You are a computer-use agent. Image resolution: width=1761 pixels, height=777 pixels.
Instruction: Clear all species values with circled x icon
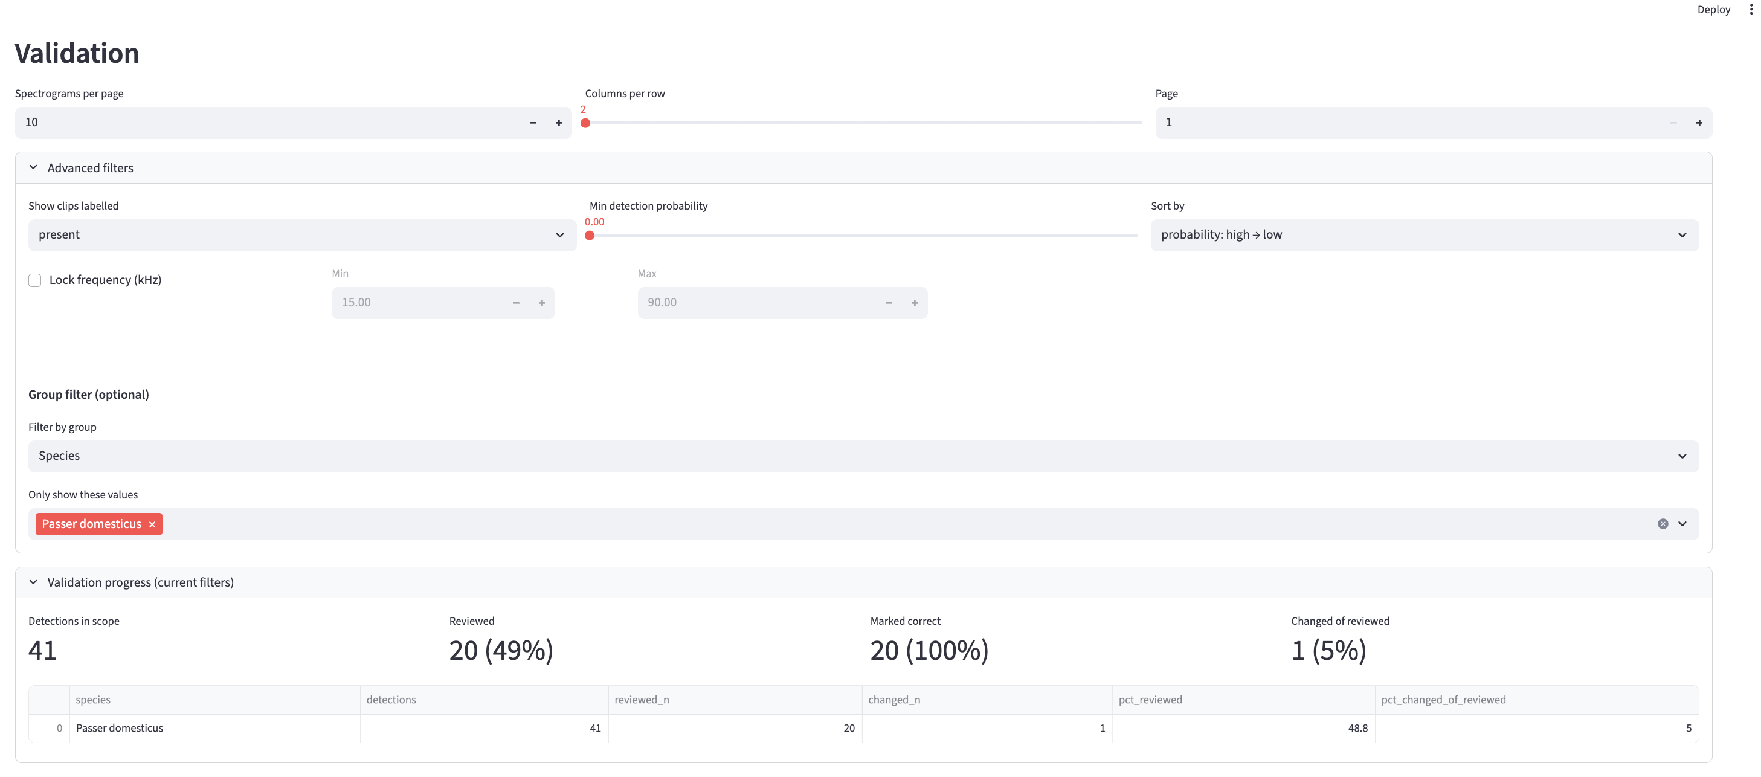1663,524
